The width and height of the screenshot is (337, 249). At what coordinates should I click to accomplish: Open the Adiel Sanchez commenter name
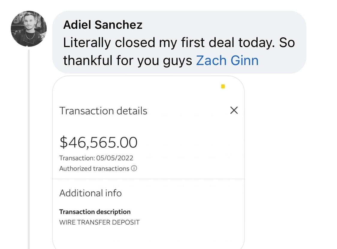103,25
